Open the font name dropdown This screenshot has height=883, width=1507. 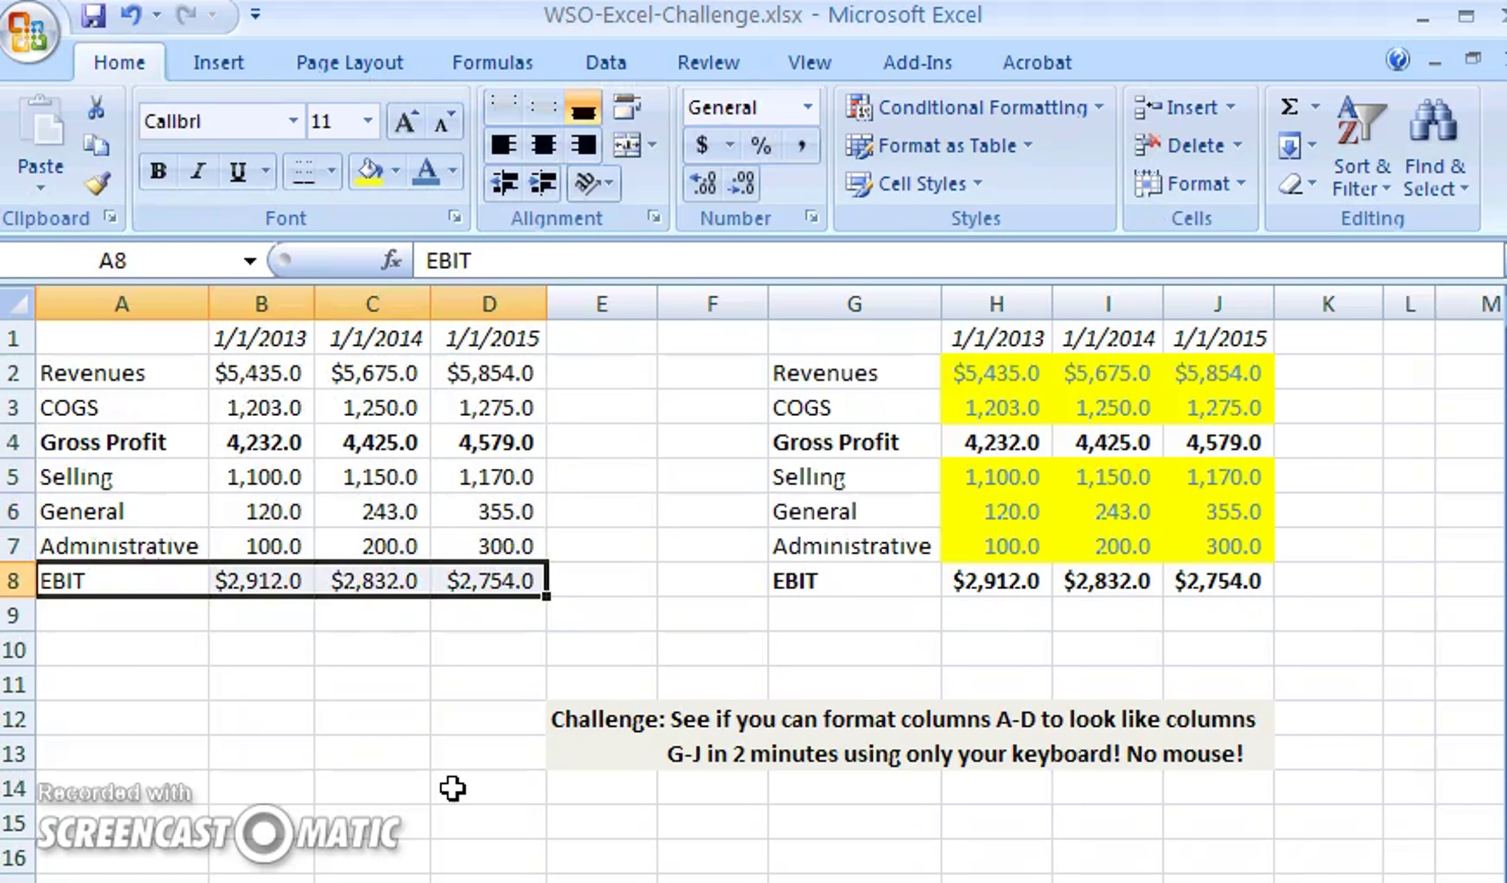pyautogui.click(x=293, y=120)
